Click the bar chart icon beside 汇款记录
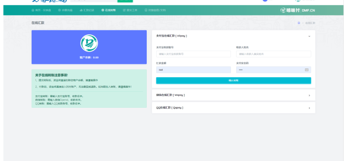Image resolution: width=344 pixels, height=161 pixels. click(x=81, y=10)
